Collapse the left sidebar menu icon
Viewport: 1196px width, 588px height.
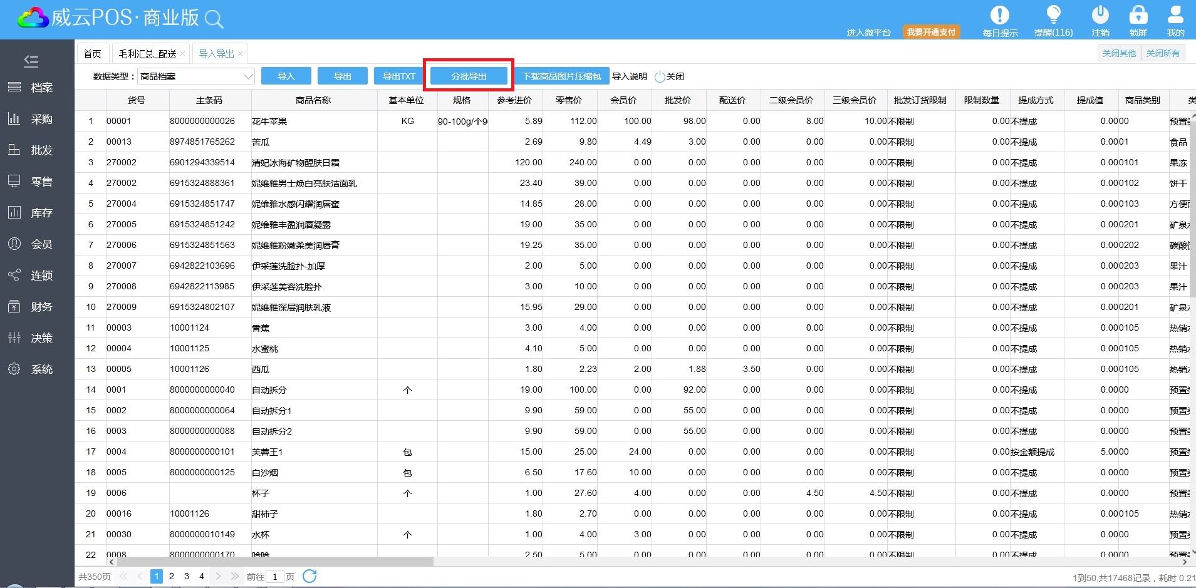coord(31,61)
